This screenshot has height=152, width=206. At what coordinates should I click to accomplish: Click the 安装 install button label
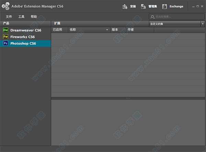tap(133, 6)
